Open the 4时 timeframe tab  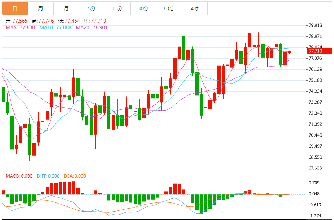click(195, 8)
